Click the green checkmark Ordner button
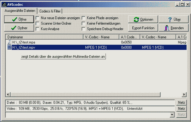 coord(19,28)
